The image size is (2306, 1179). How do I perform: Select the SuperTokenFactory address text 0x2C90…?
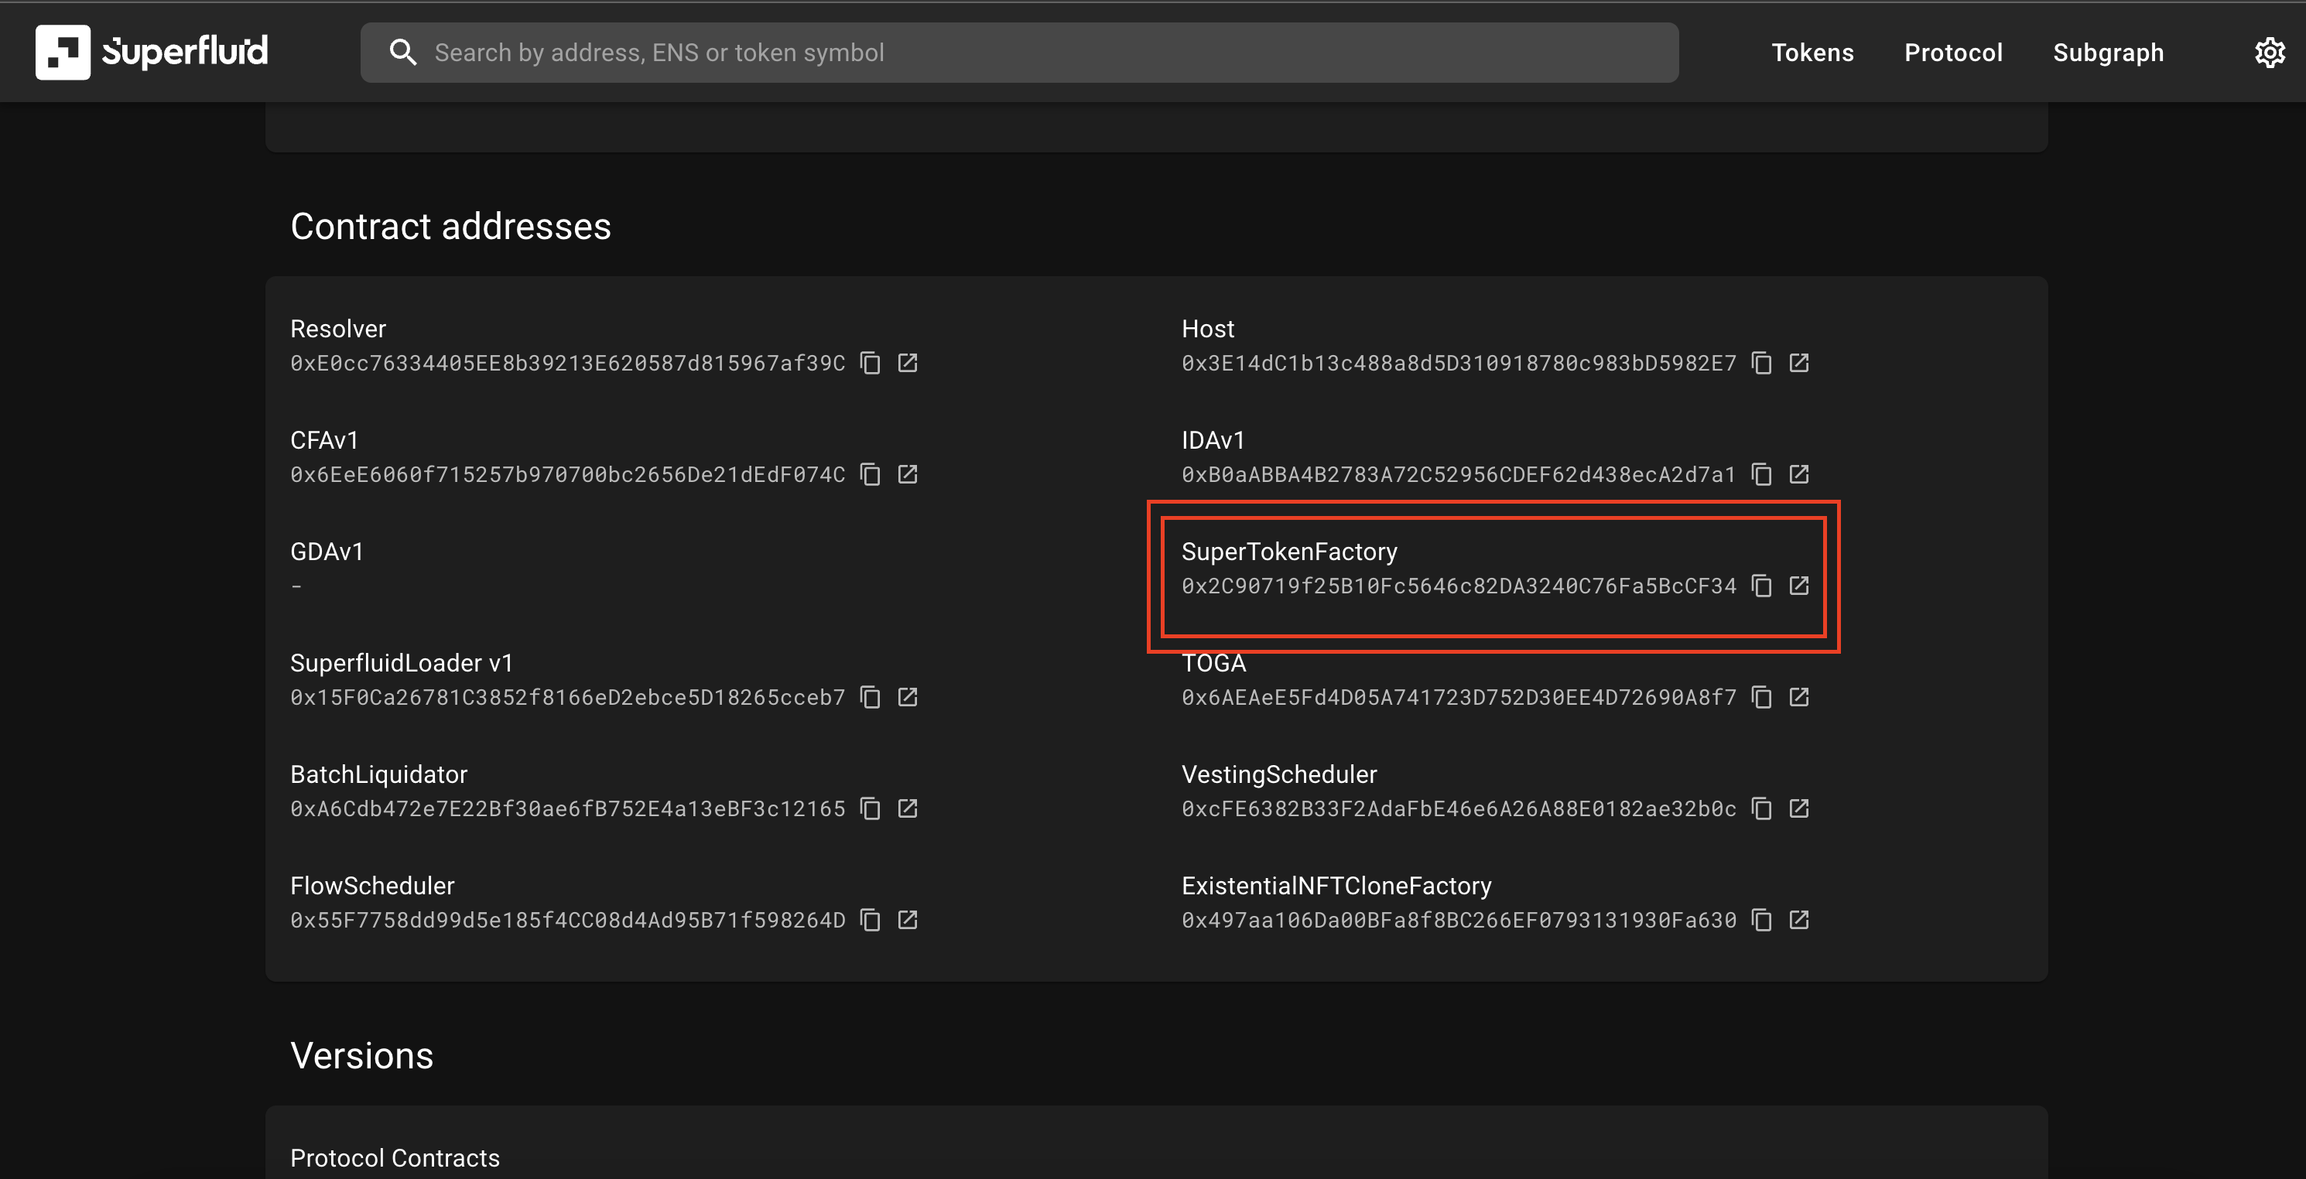pos(1459,586)
